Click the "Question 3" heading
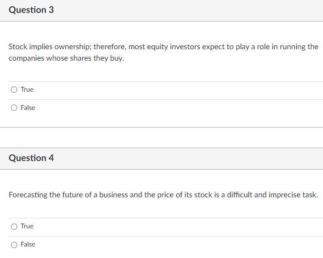 point(31,10)
